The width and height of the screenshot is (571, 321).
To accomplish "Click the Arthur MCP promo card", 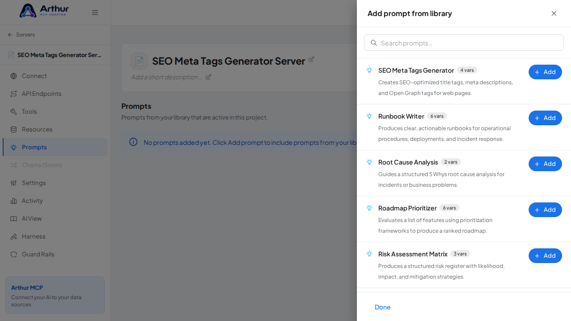I will coord(55,295).
